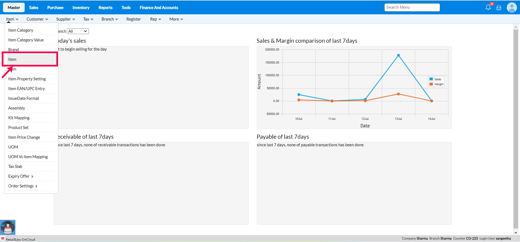Click into the Search Menu field
The width and height of the screenshot is (520, 242).
point(412,8)
